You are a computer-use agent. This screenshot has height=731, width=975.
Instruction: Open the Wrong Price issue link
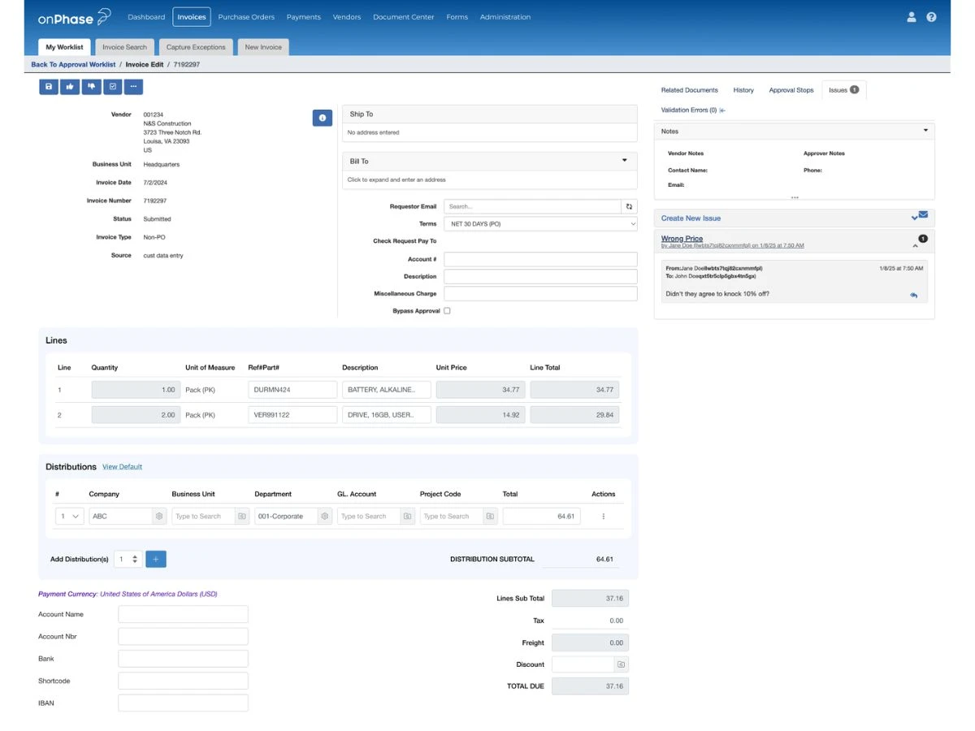click(682, 239)
